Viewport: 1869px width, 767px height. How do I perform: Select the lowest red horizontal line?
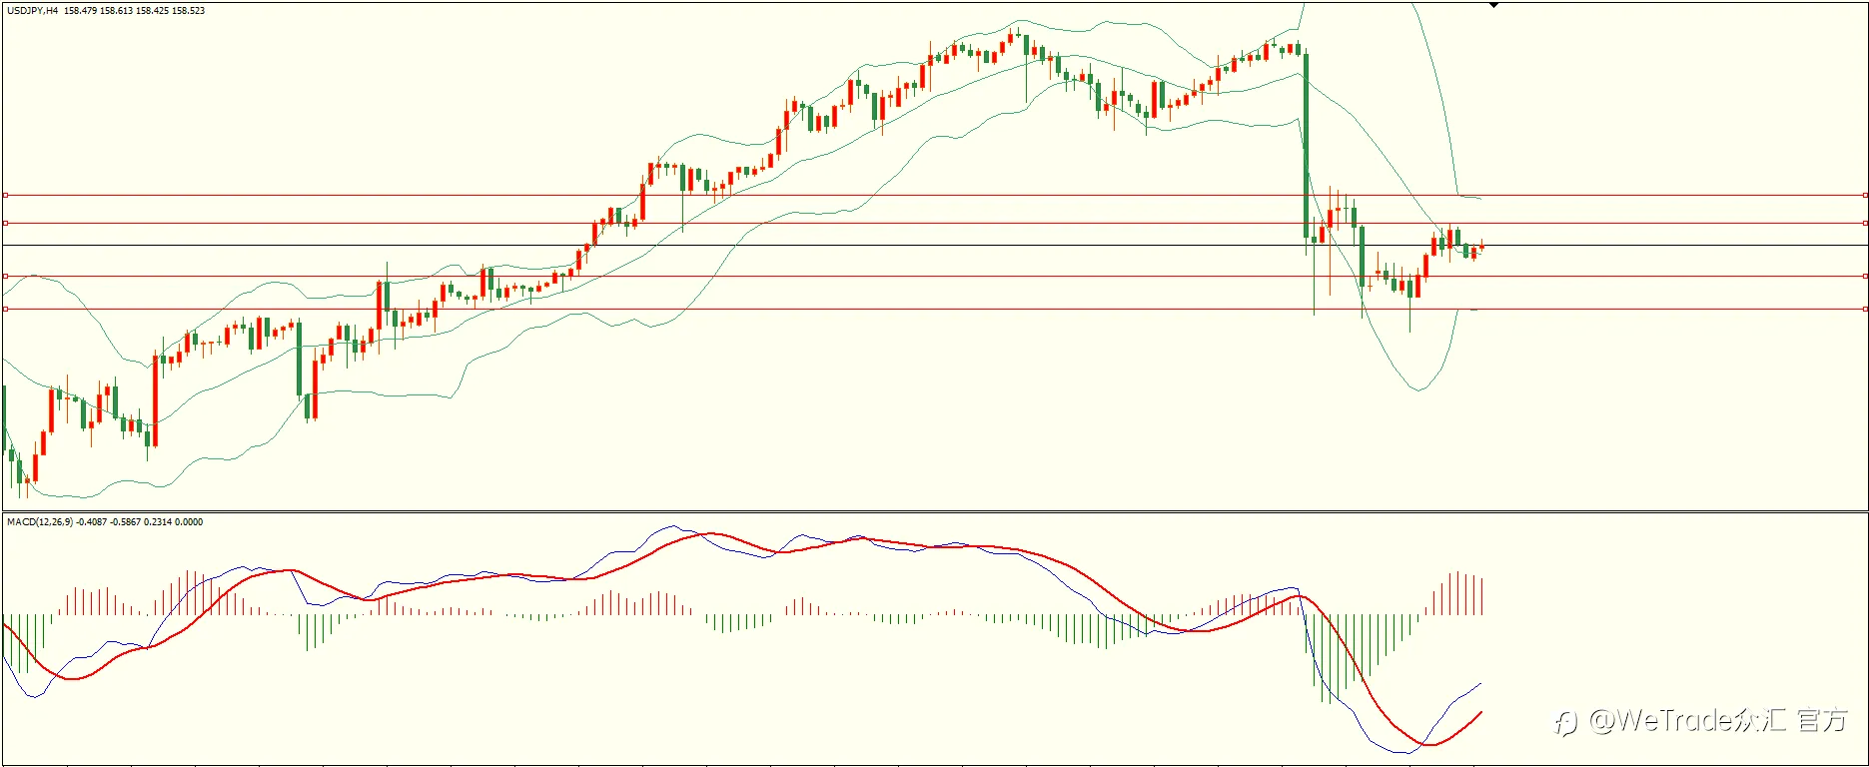(935, 310)
